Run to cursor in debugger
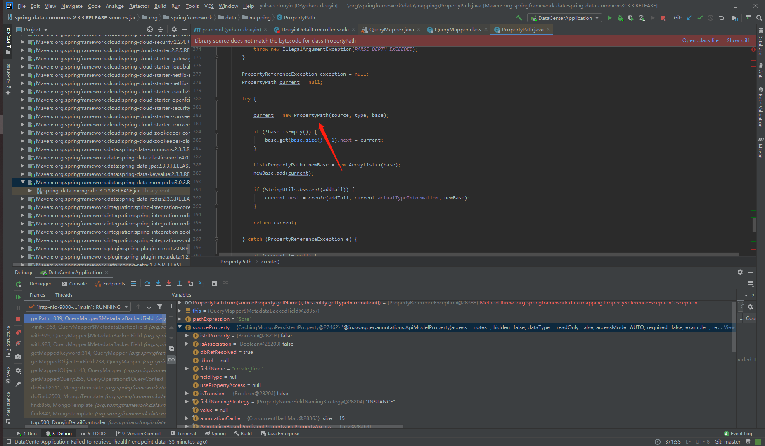 point(201,283)
